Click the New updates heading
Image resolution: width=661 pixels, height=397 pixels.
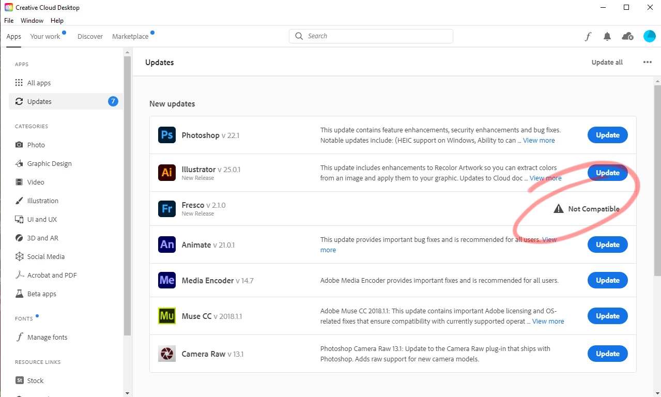point(172,103)
